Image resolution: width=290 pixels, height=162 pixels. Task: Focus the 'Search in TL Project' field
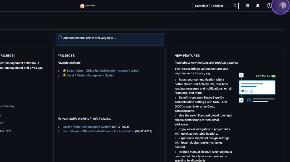point(213,6)
